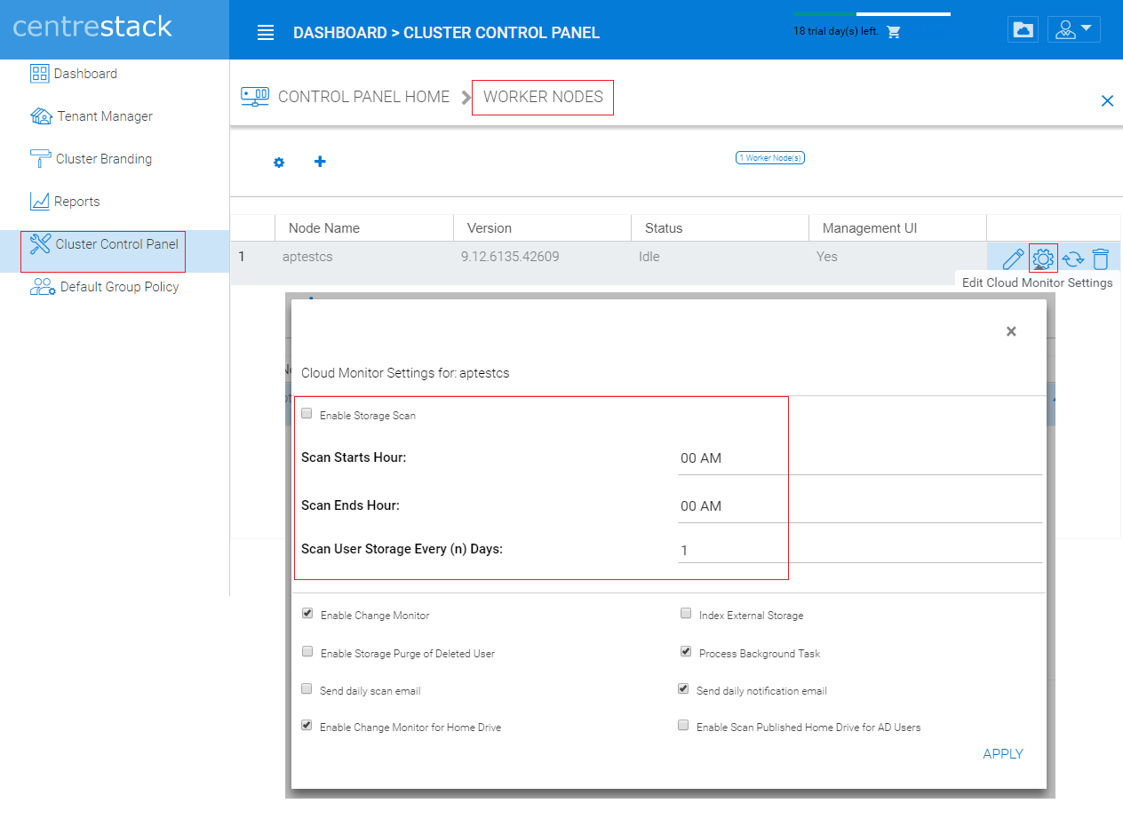Click the centrestack logo
Screen dimensions: 1123x819
pyautogui.click(x=92, y=27)
